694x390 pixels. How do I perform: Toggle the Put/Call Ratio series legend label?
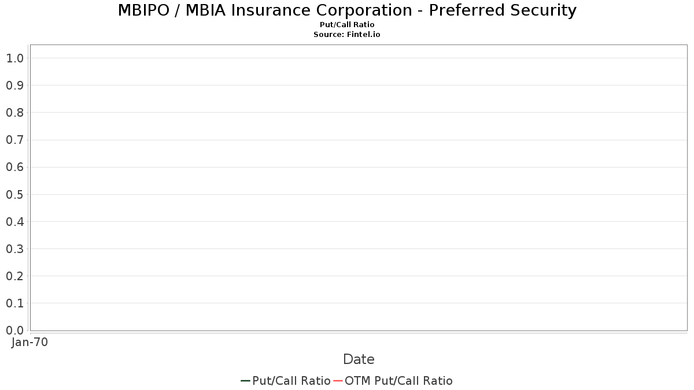(291, 381)
